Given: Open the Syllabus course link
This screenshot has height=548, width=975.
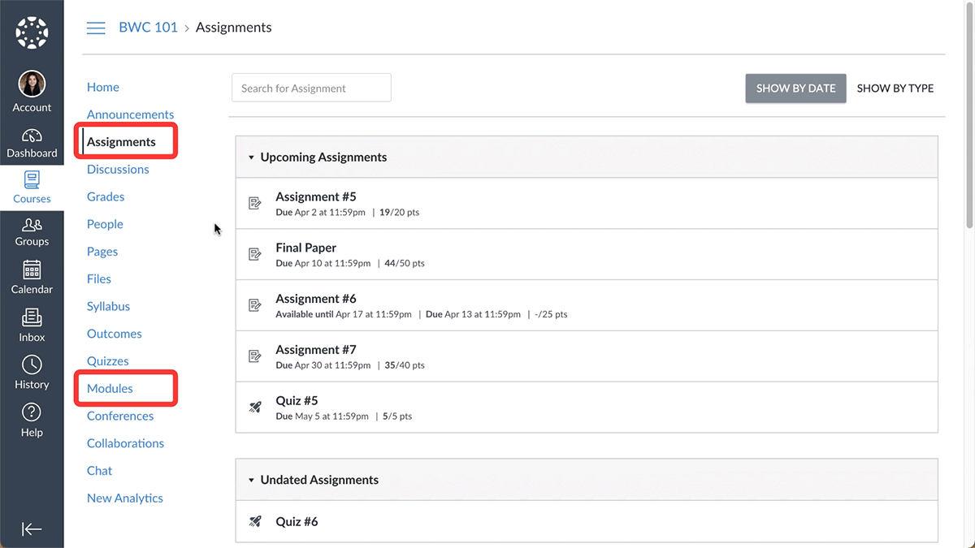Looking at the screenshot, I should click(x=108, y=306).
